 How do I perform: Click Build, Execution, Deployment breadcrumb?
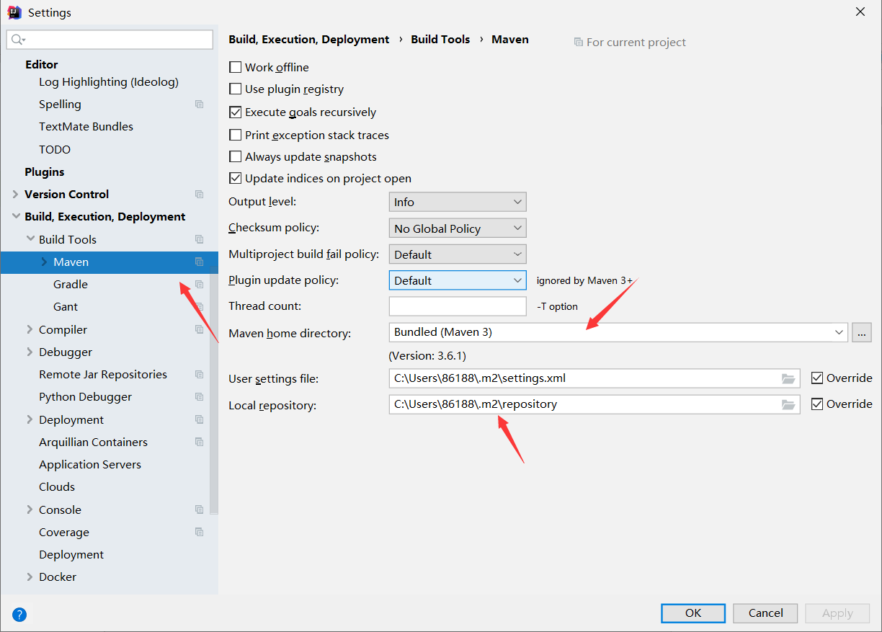point(308,40)
